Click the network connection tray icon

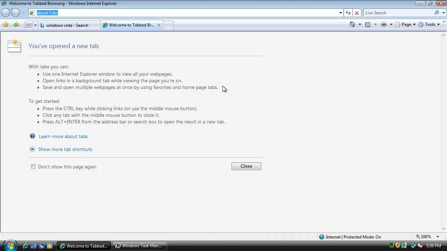pyautogui.click(x=413, y=245)
